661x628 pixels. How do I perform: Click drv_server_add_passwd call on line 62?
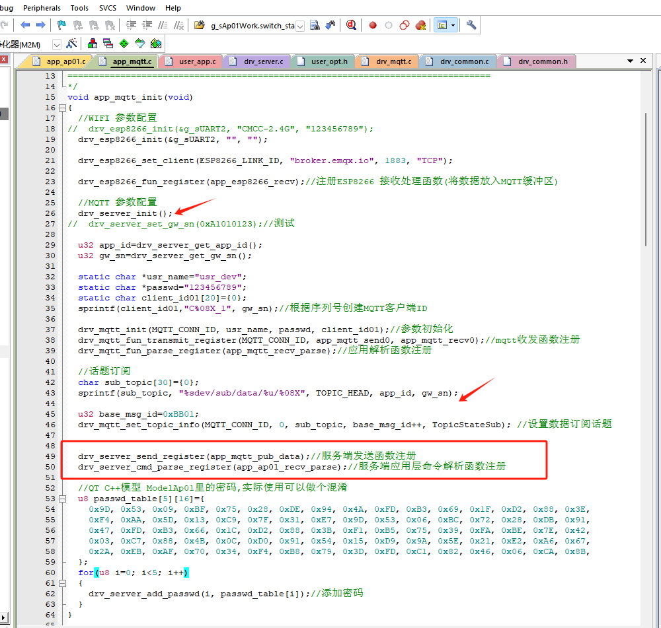pos(200,594)
